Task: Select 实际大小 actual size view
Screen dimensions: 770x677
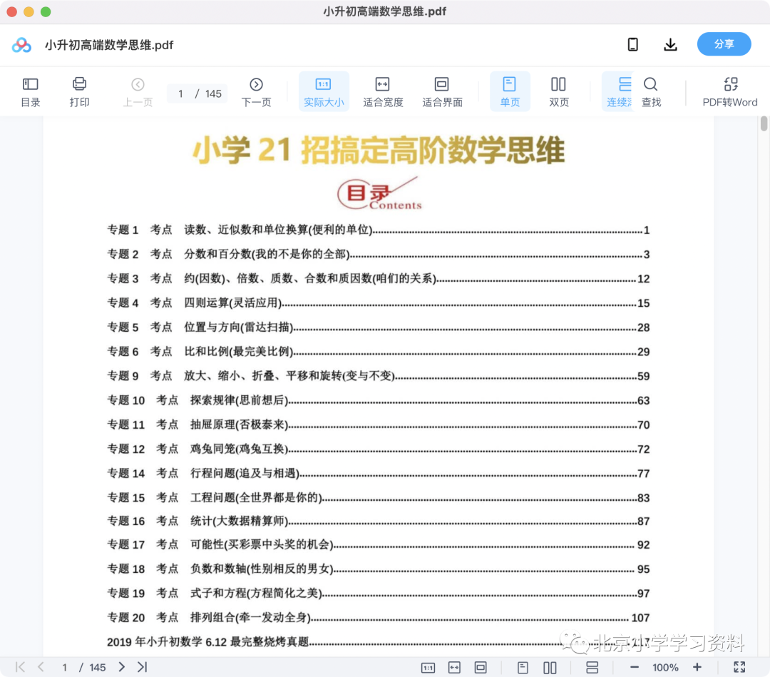Action: (324, 92)
